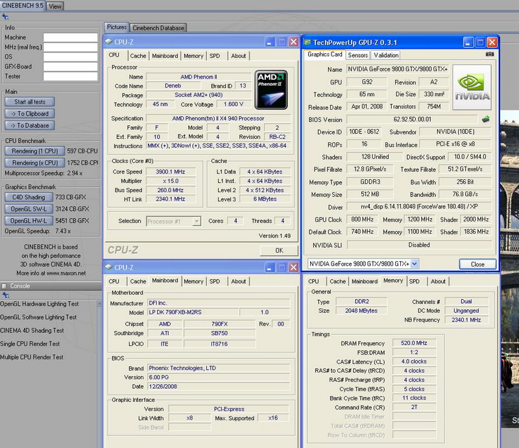The width and height of the screenshot is (519, 448).
Task: Click the top CPU-Z title bar icon
Action: [109, 42]
